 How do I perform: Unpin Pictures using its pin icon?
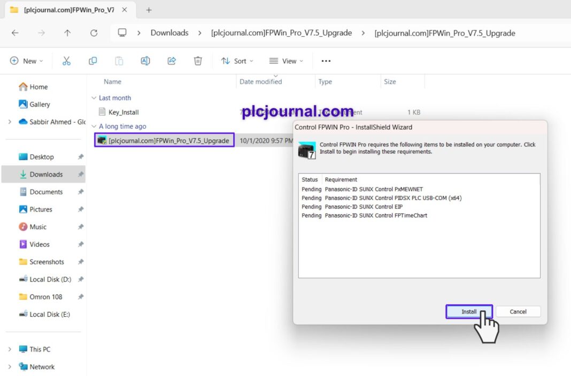81,209
